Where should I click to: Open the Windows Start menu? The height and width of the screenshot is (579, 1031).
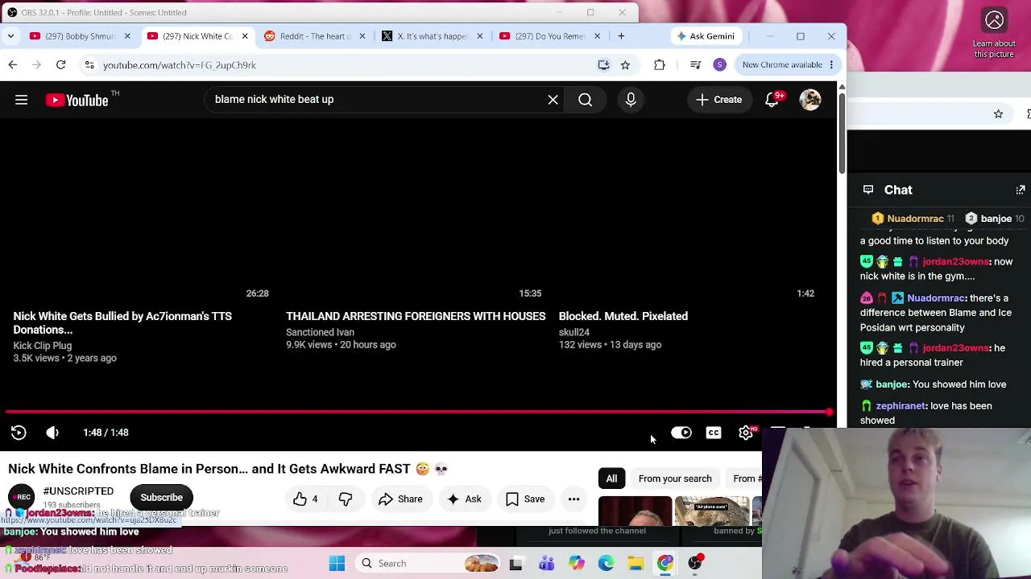point(337,564)
